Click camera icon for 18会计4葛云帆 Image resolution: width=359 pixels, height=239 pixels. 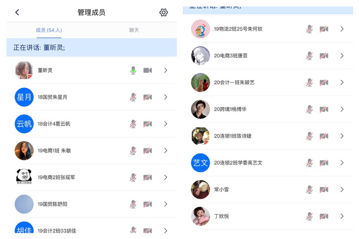[148, 124]
